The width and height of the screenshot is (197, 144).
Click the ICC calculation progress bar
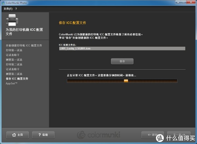coord(122,81)
